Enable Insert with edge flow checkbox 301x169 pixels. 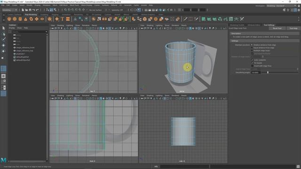pyautogui.click(x=252, y=66)
